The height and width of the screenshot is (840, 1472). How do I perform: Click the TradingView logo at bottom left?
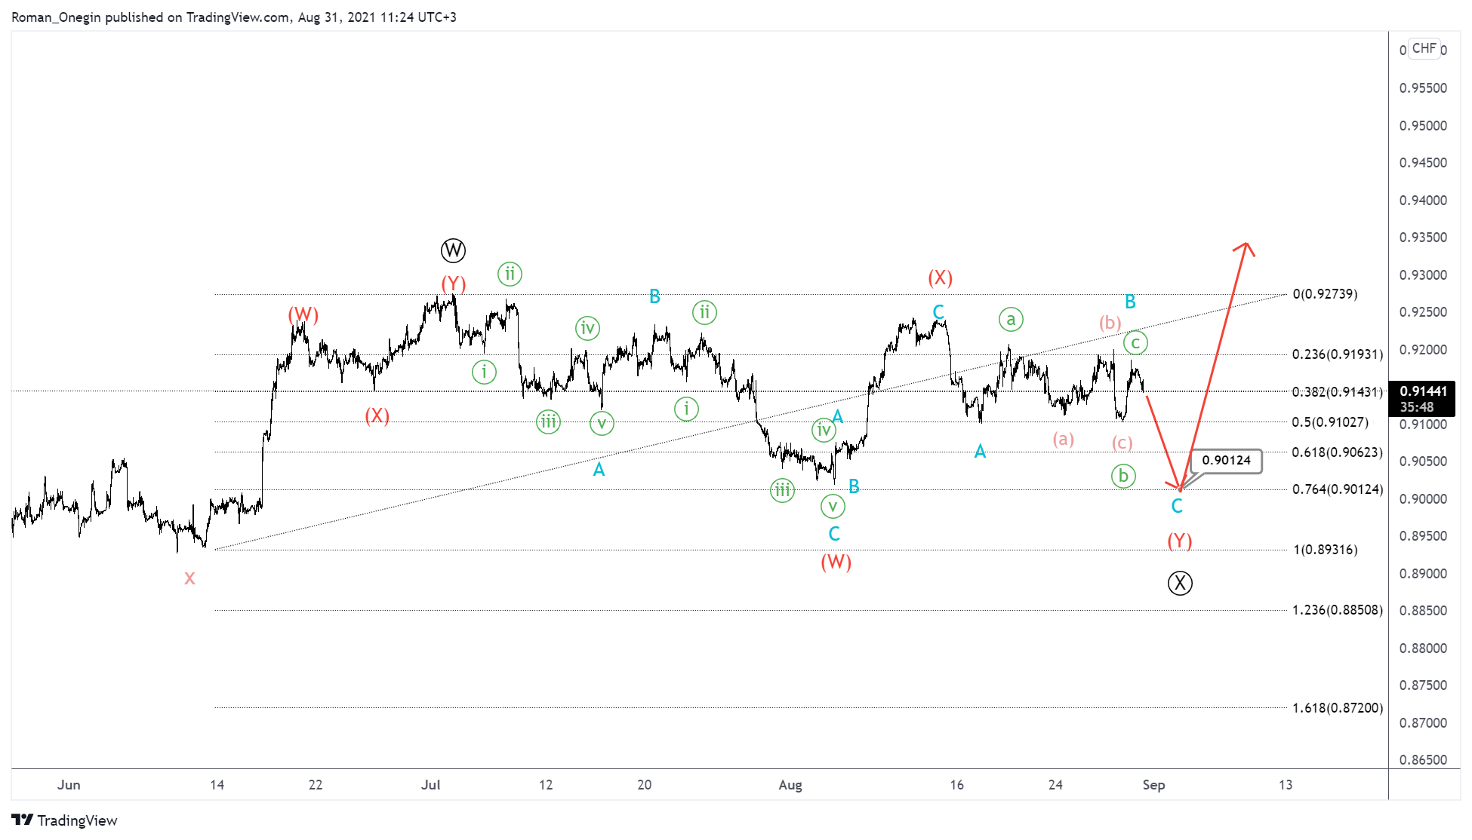coord(64,820)
